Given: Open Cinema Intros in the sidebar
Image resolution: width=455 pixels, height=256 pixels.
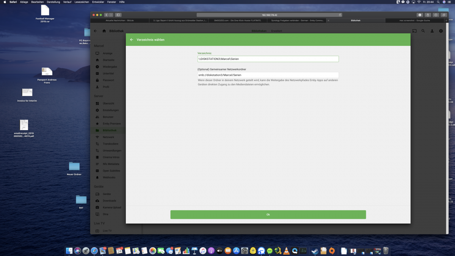Looking at the screenshot, I should [x=111, y=157].
